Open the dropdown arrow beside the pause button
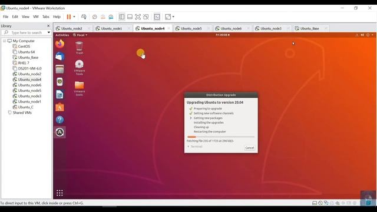The width and height of the screenshot is (377, 212). [x=74, y=17]
